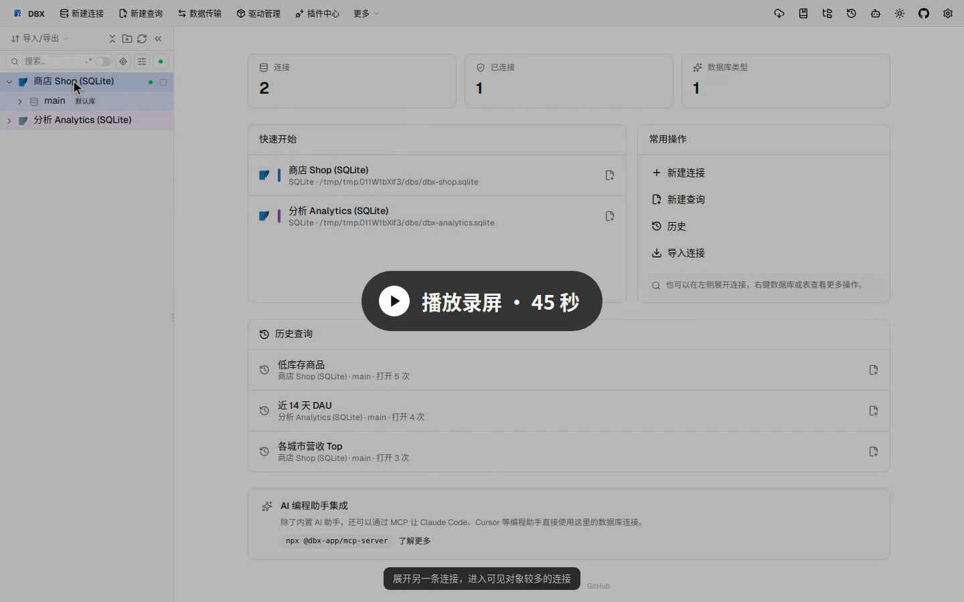Open the 各城市营收 Top query icon

pos(874,451)
